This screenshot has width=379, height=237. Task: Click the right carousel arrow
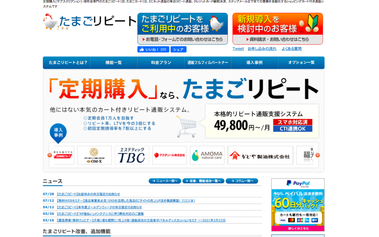pyautogui.click(x=317, y=155)
